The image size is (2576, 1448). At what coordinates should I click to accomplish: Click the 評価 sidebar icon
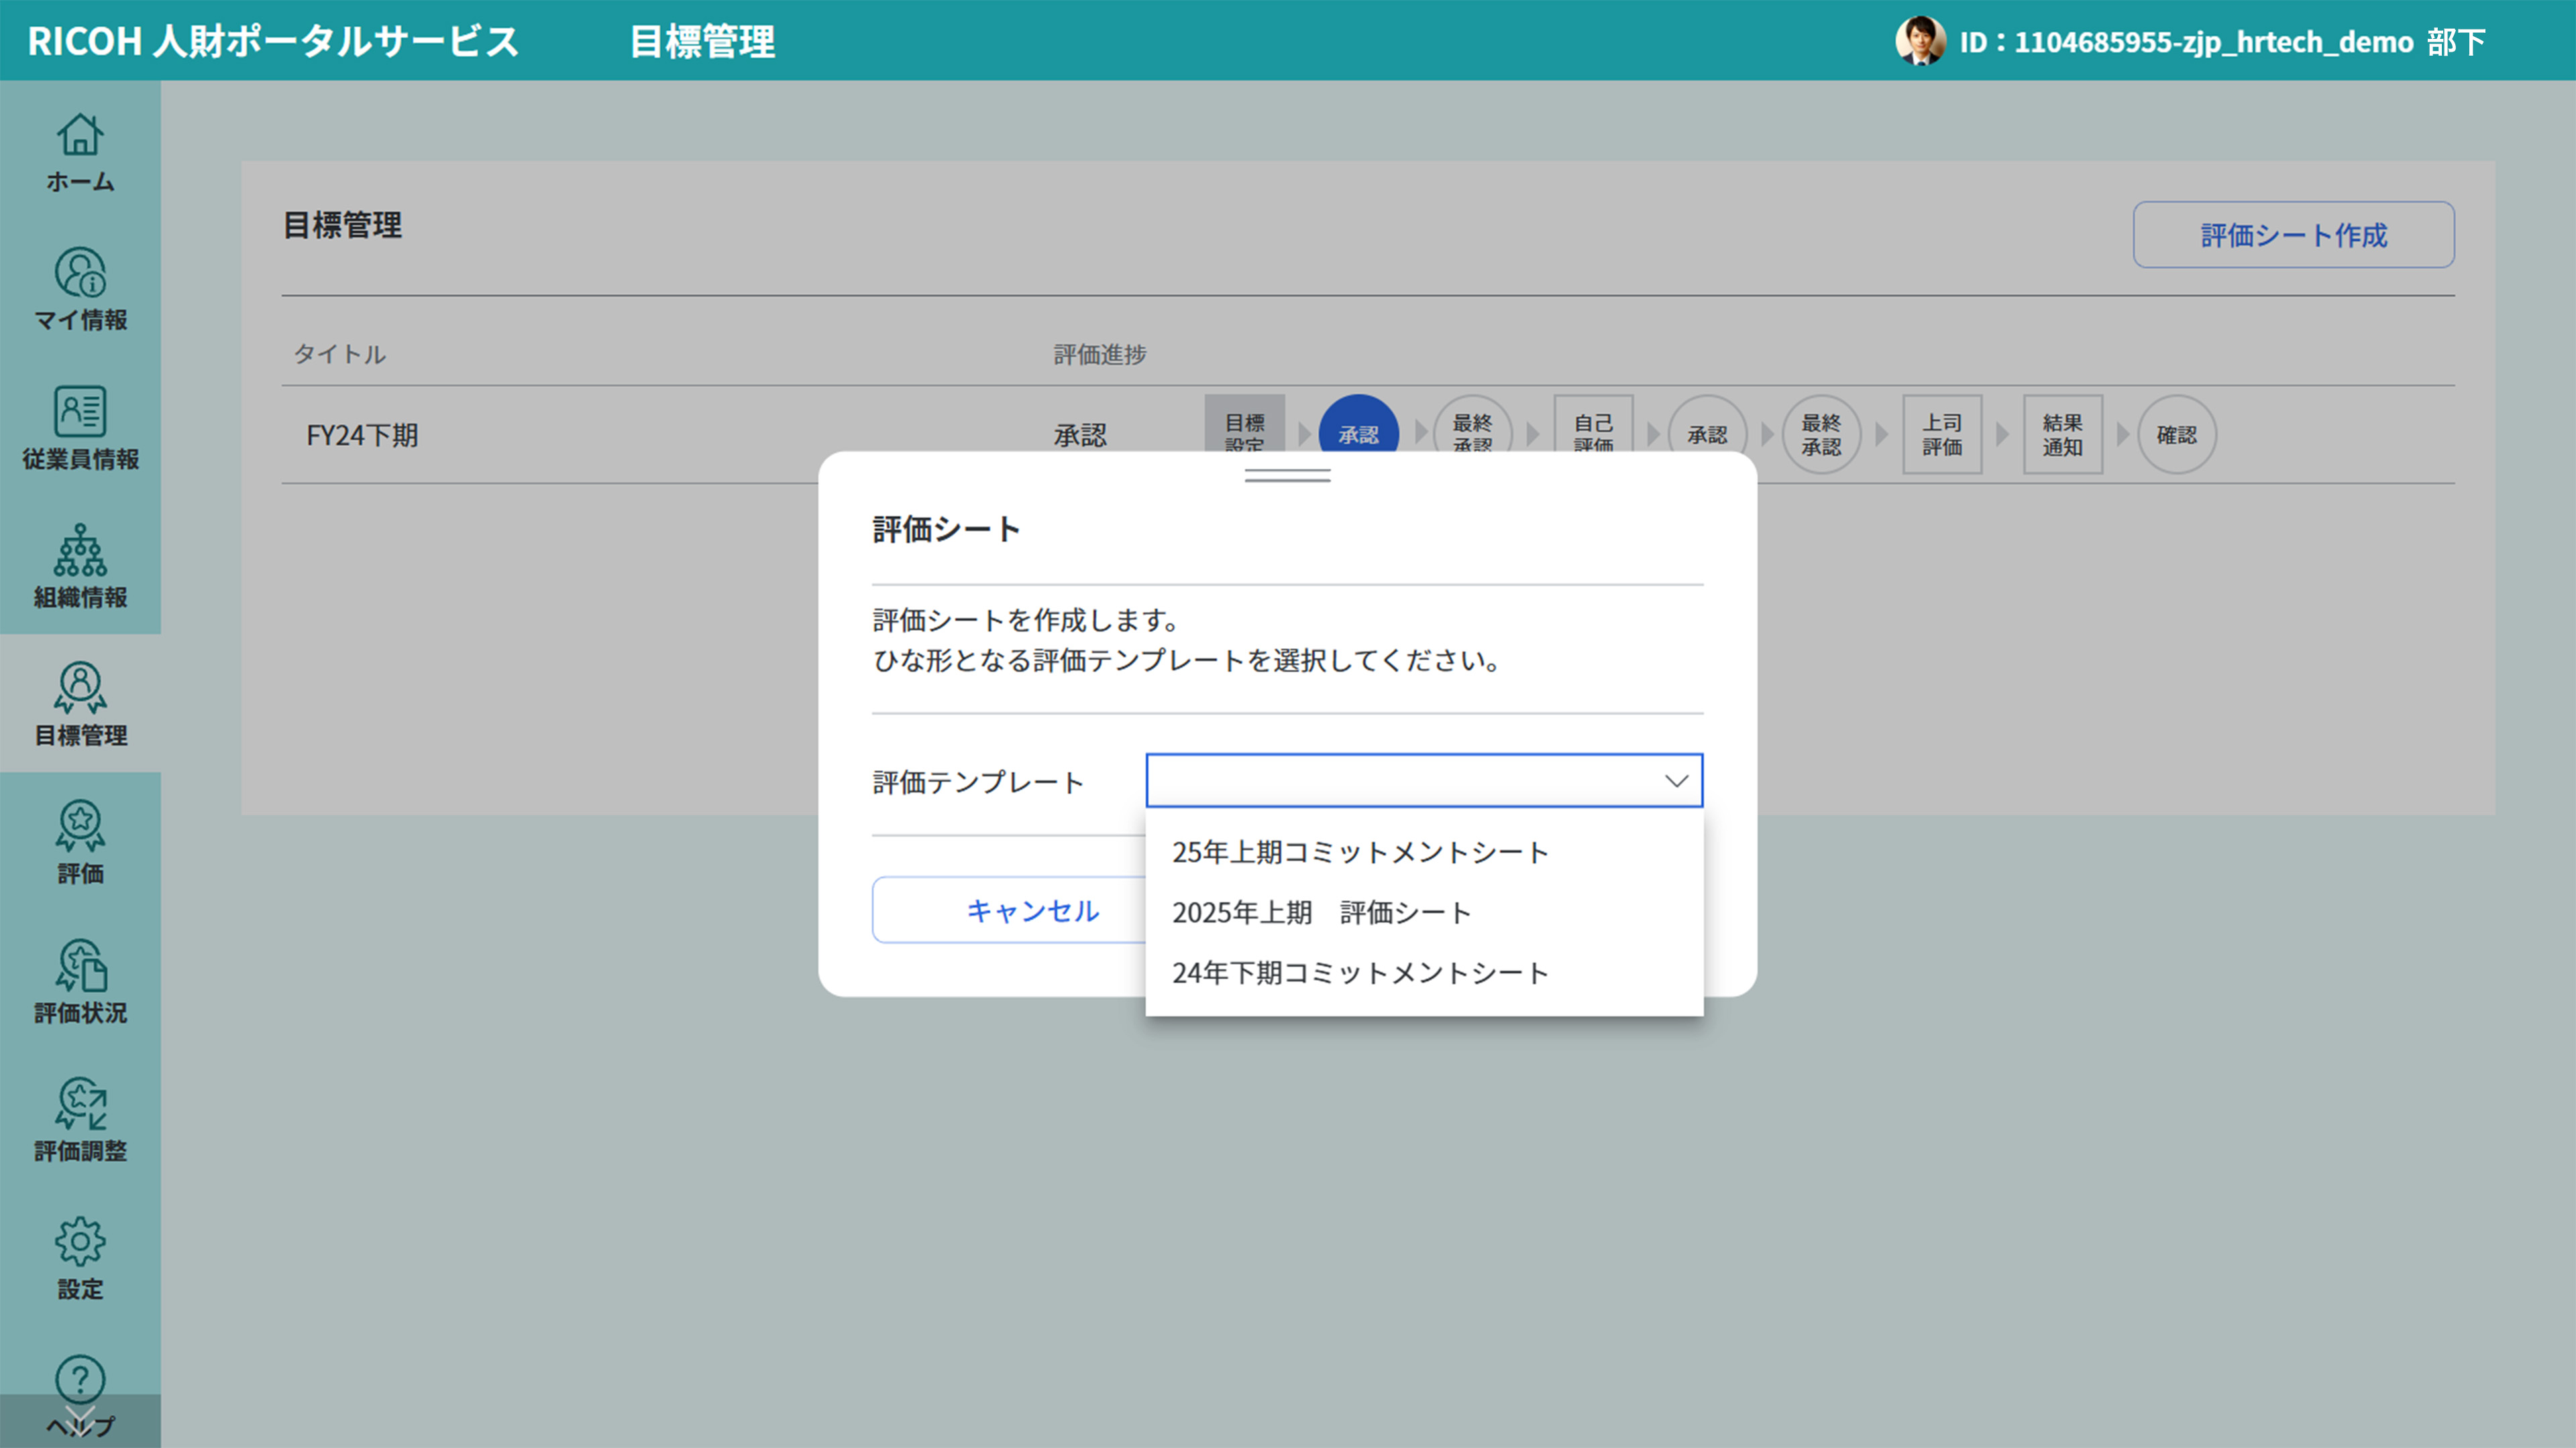(x=80, y=843)
